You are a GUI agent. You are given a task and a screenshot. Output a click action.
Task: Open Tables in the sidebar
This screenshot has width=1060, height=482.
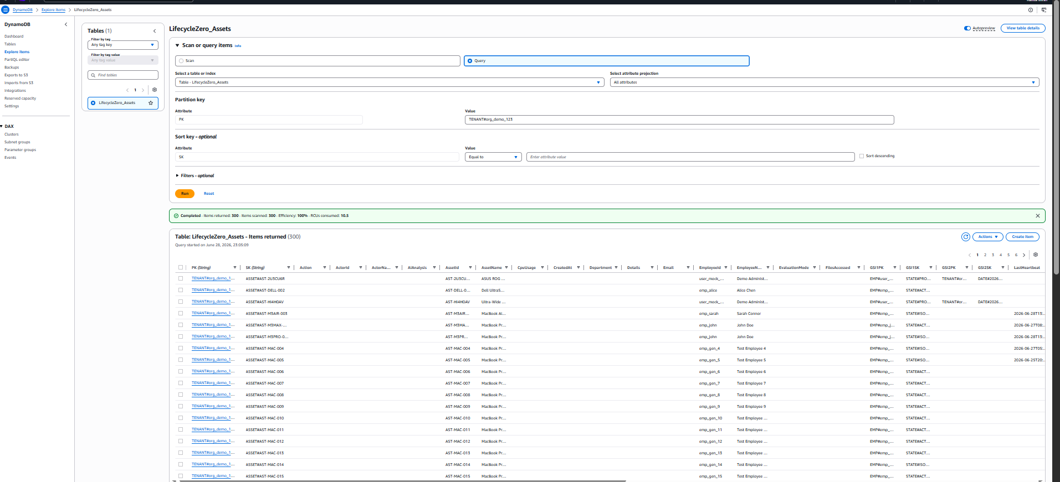[11, 44]
